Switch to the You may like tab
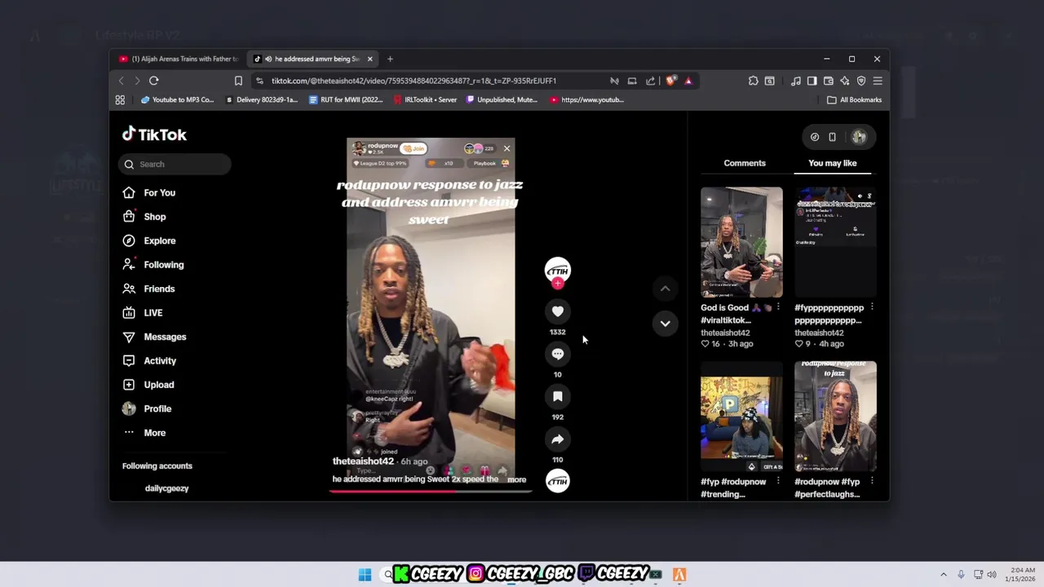Screen dimensions: 1044x587 coord(833,163)
